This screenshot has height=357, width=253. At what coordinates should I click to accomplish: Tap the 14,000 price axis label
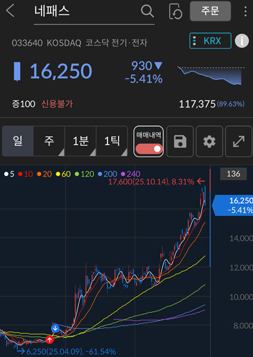point(241,238)
